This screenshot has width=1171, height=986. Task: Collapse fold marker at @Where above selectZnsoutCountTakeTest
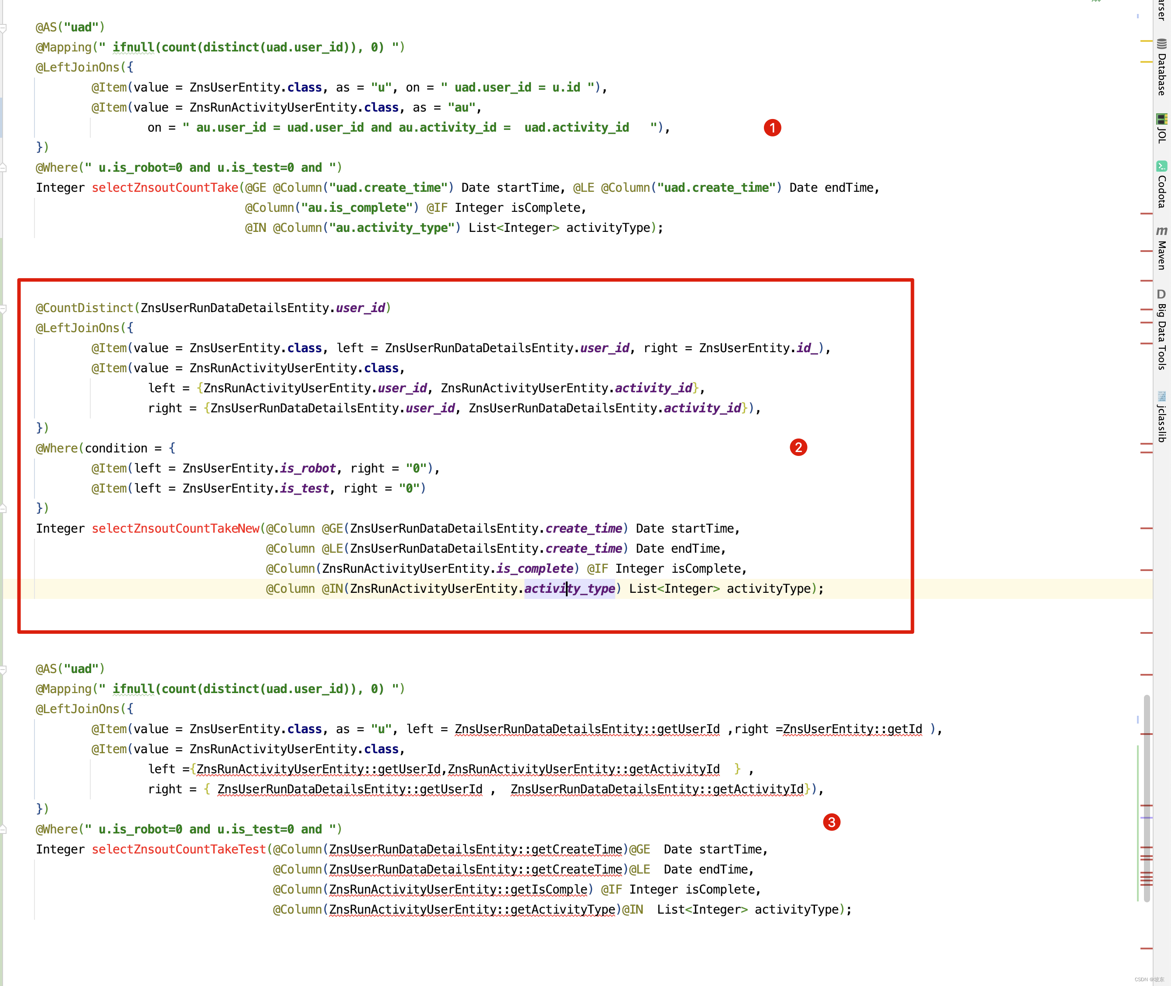(x=3, y=830)
